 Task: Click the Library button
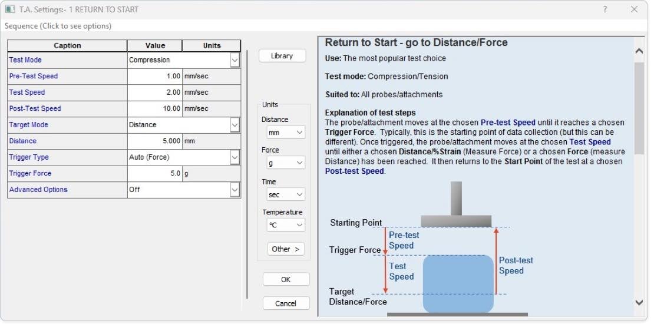pos(282,56)
